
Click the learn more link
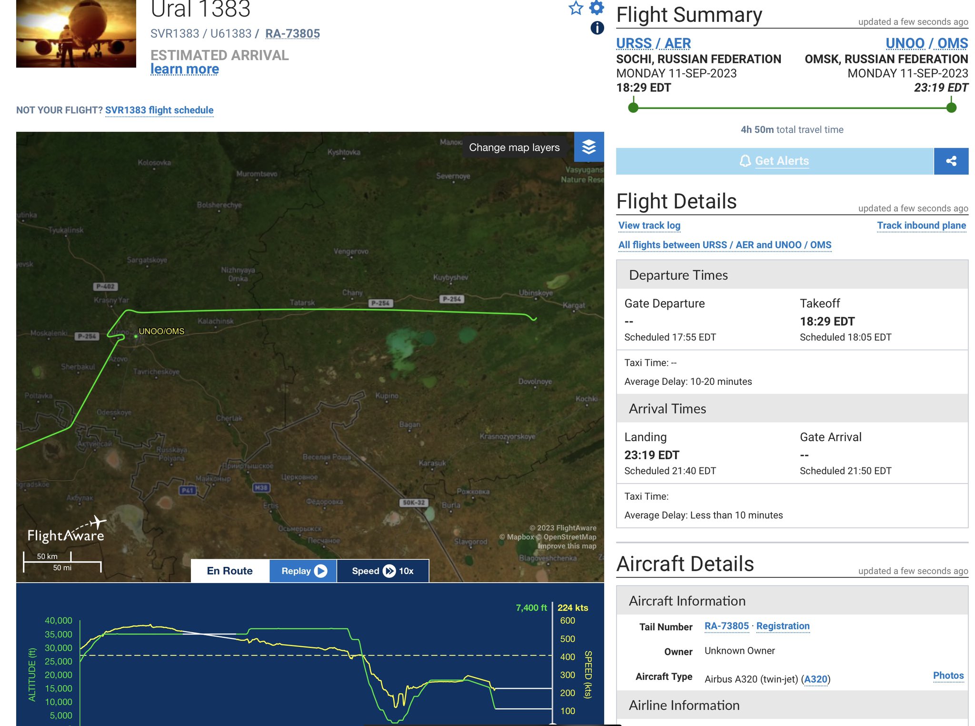tap(185, 70)
